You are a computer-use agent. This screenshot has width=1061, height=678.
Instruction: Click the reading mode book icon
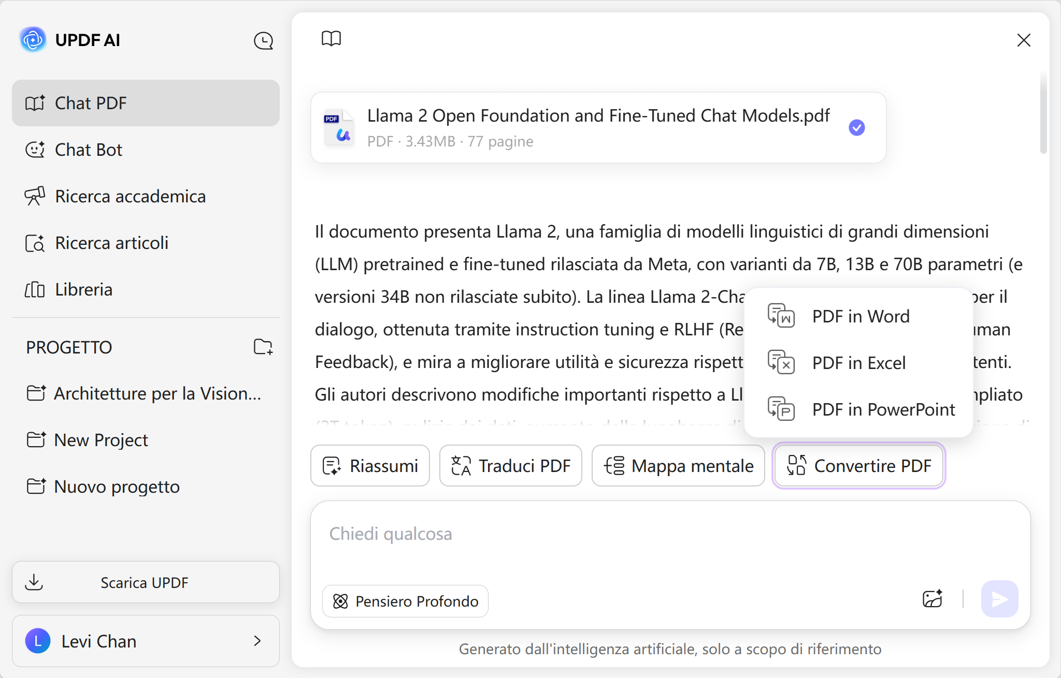coord(332,39)
